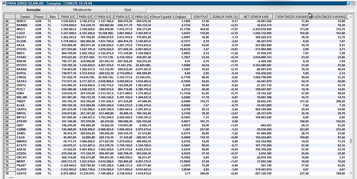Click INVES 30-day prior close 312,75

tap(340, 29)
